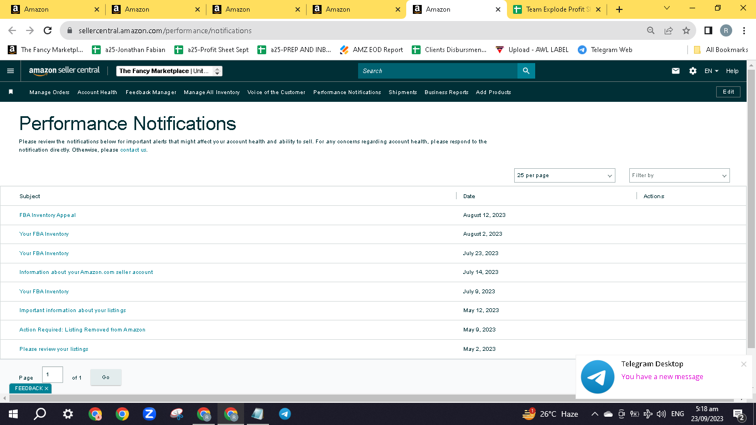Click the zoom magnifier icon in address bar
This screenshot has height=425, width=756.
[x=651, y=30]
